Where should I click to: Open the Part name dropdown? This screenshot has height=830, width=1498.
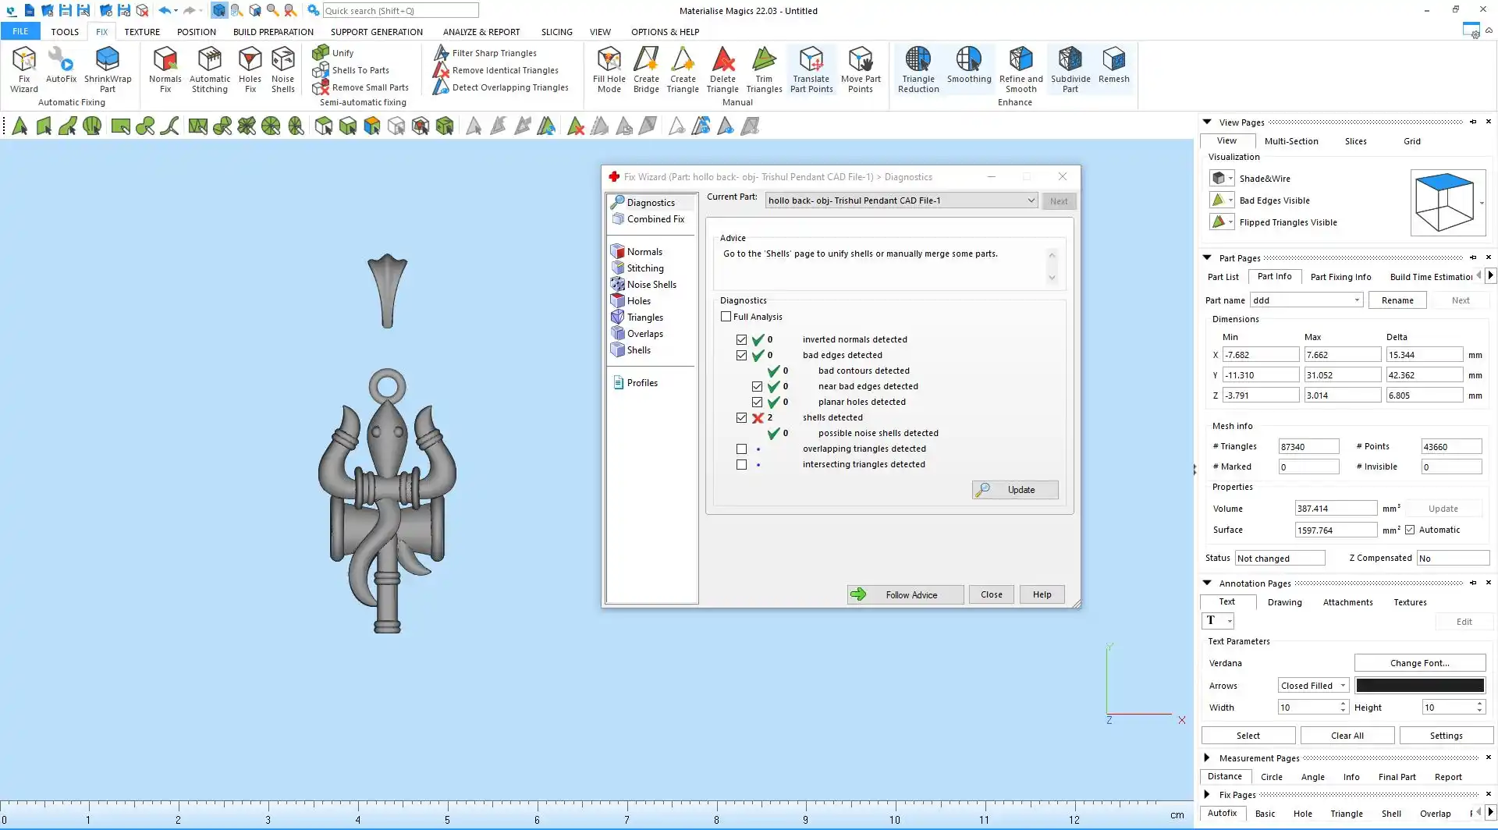pyautogui.click(x=1357, y=300)
